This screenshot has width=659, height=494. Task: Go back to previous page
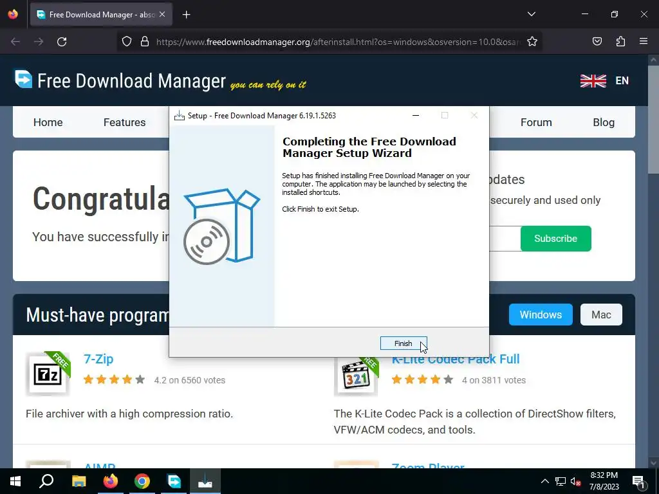(15, 42)
